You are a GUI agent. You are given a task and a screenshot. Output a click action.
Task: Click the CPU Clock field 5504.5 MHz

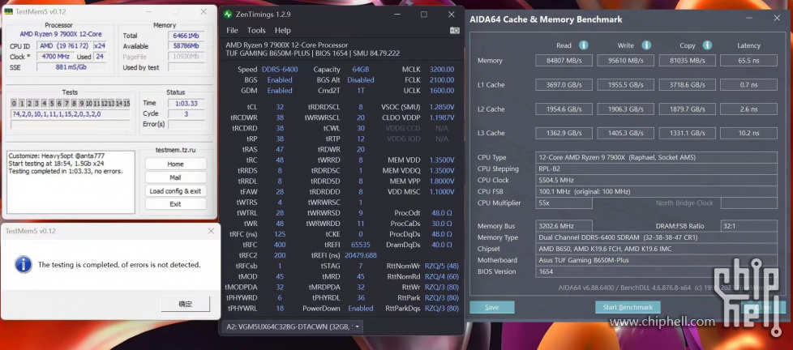click(x=657, y=180)
